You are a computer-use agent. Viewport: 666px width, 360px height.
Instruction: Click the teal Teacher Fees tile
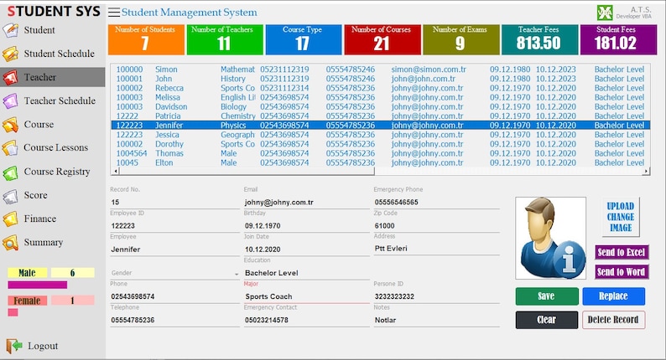click(539, 39)
